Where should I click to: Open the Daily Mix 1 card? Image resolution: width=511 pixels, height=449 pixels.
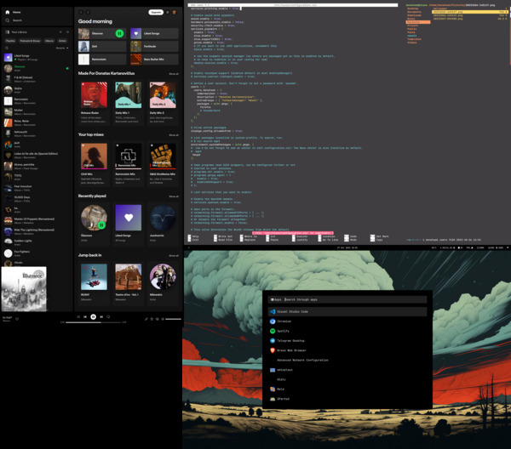129,102
